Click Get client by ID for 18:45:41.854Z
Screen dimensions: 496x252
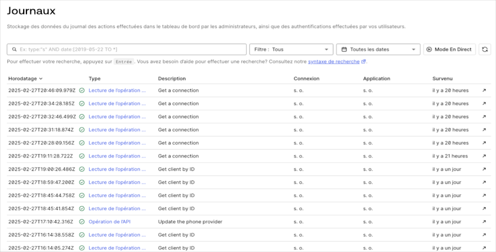point(176,208)
